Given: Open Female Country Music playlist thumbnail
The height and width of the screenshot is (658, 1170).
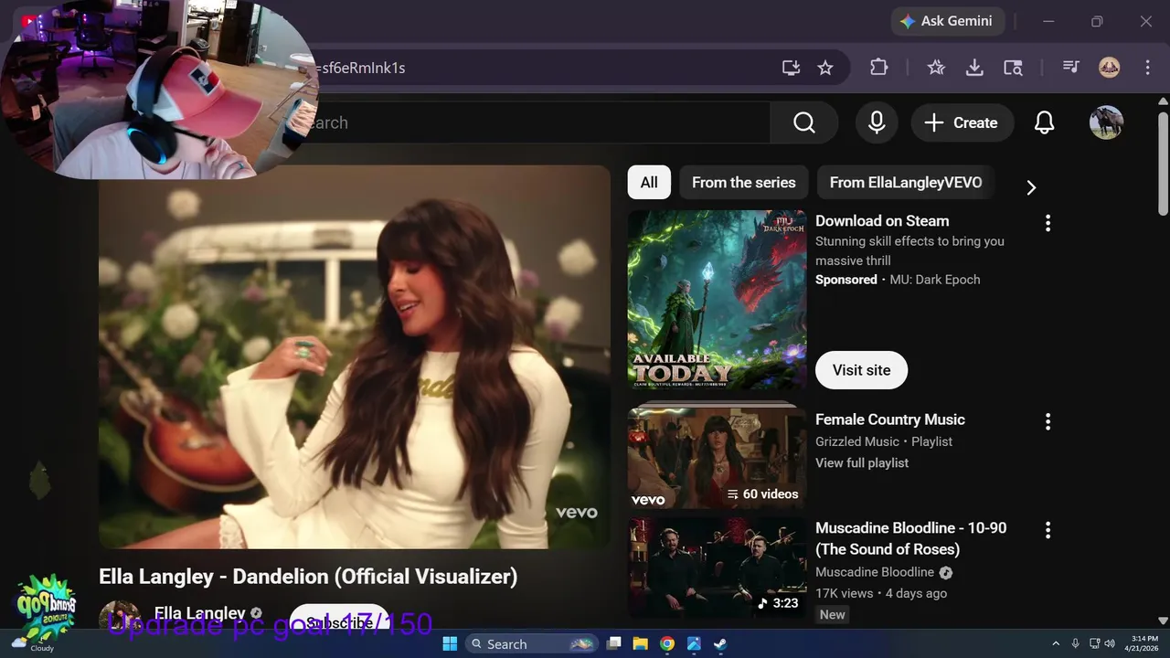Looking at the screenshot, I should [717, 459].
